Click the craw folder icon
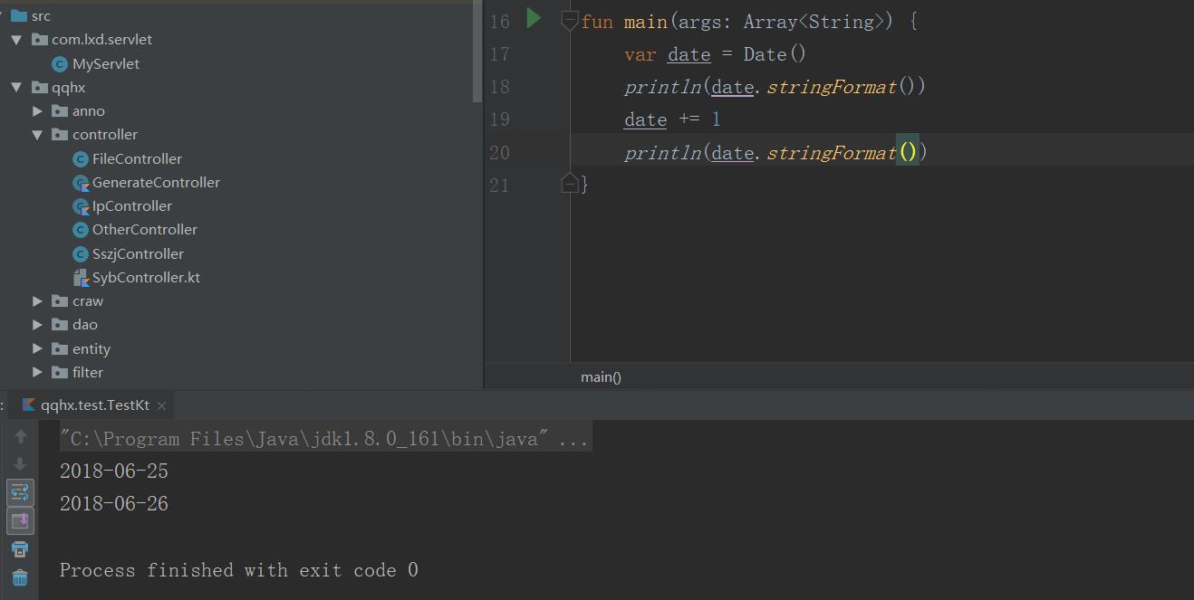 tap(60, 301)
